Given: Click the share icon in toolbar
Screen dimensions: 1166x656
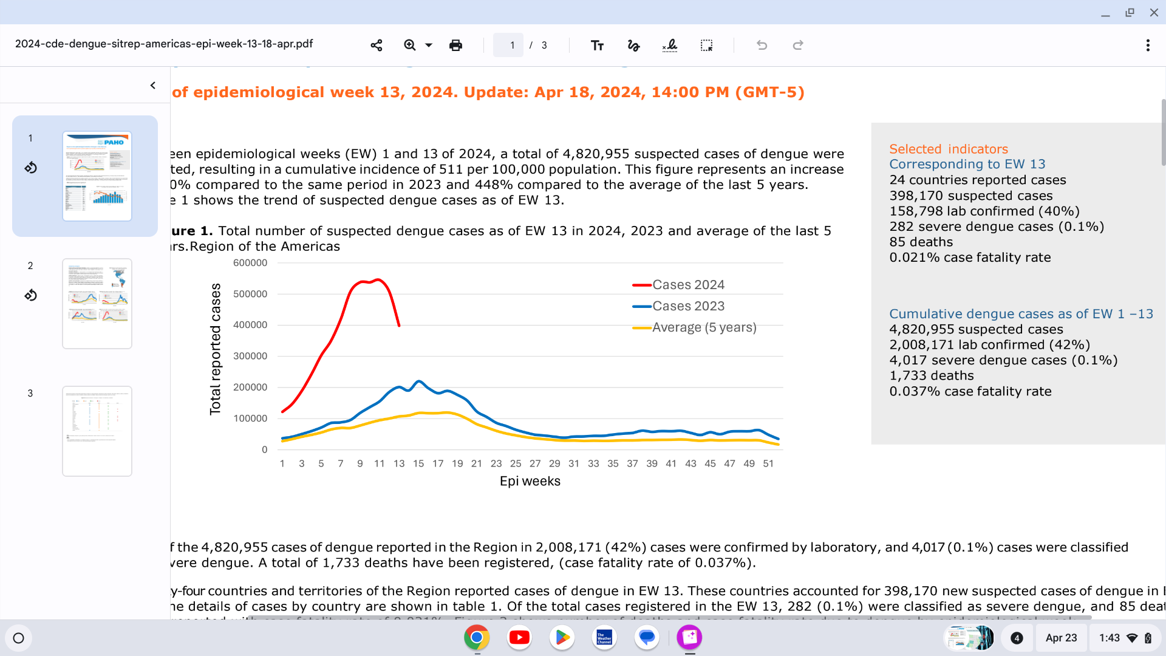Looking at the screenshot, I should pyautogui.click(x=377, y=45).
